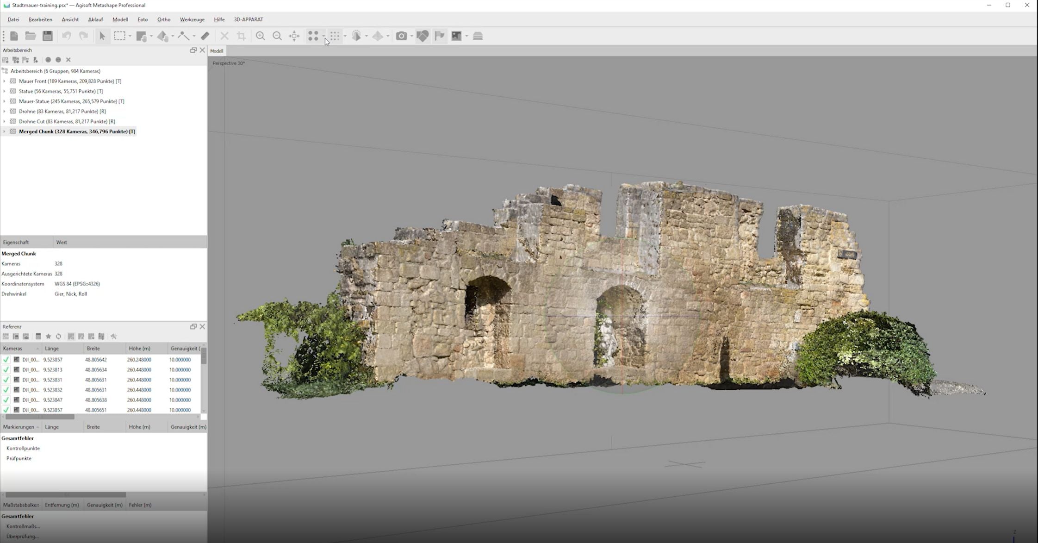Update reference with the refresh icon
1038x543 pixels.
click(58, 337)
